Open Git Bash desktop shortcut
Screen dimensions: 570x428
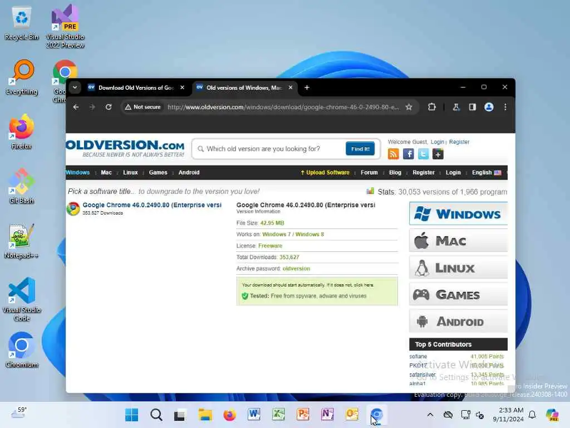22,186
